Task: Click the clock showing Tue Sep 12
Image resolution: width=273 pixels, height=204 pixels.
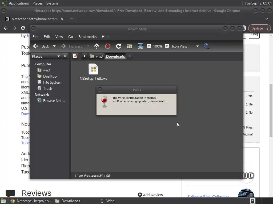Action: click(x=258, y=3)
